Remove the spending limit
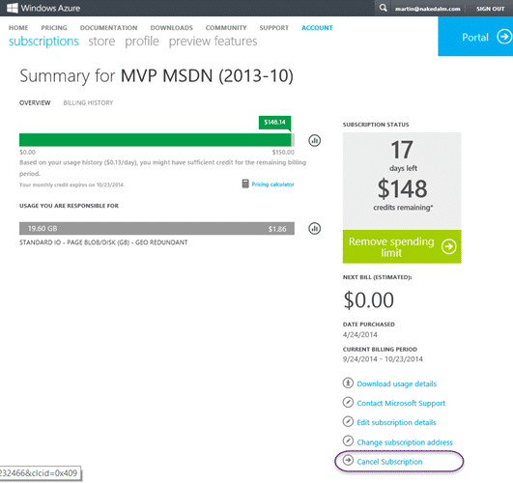 coord(402,246)
